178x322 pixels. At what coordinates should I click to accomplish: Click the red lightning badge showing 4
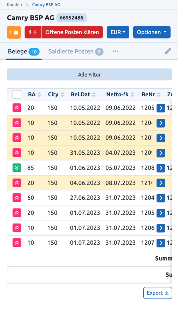pos(33,32)
